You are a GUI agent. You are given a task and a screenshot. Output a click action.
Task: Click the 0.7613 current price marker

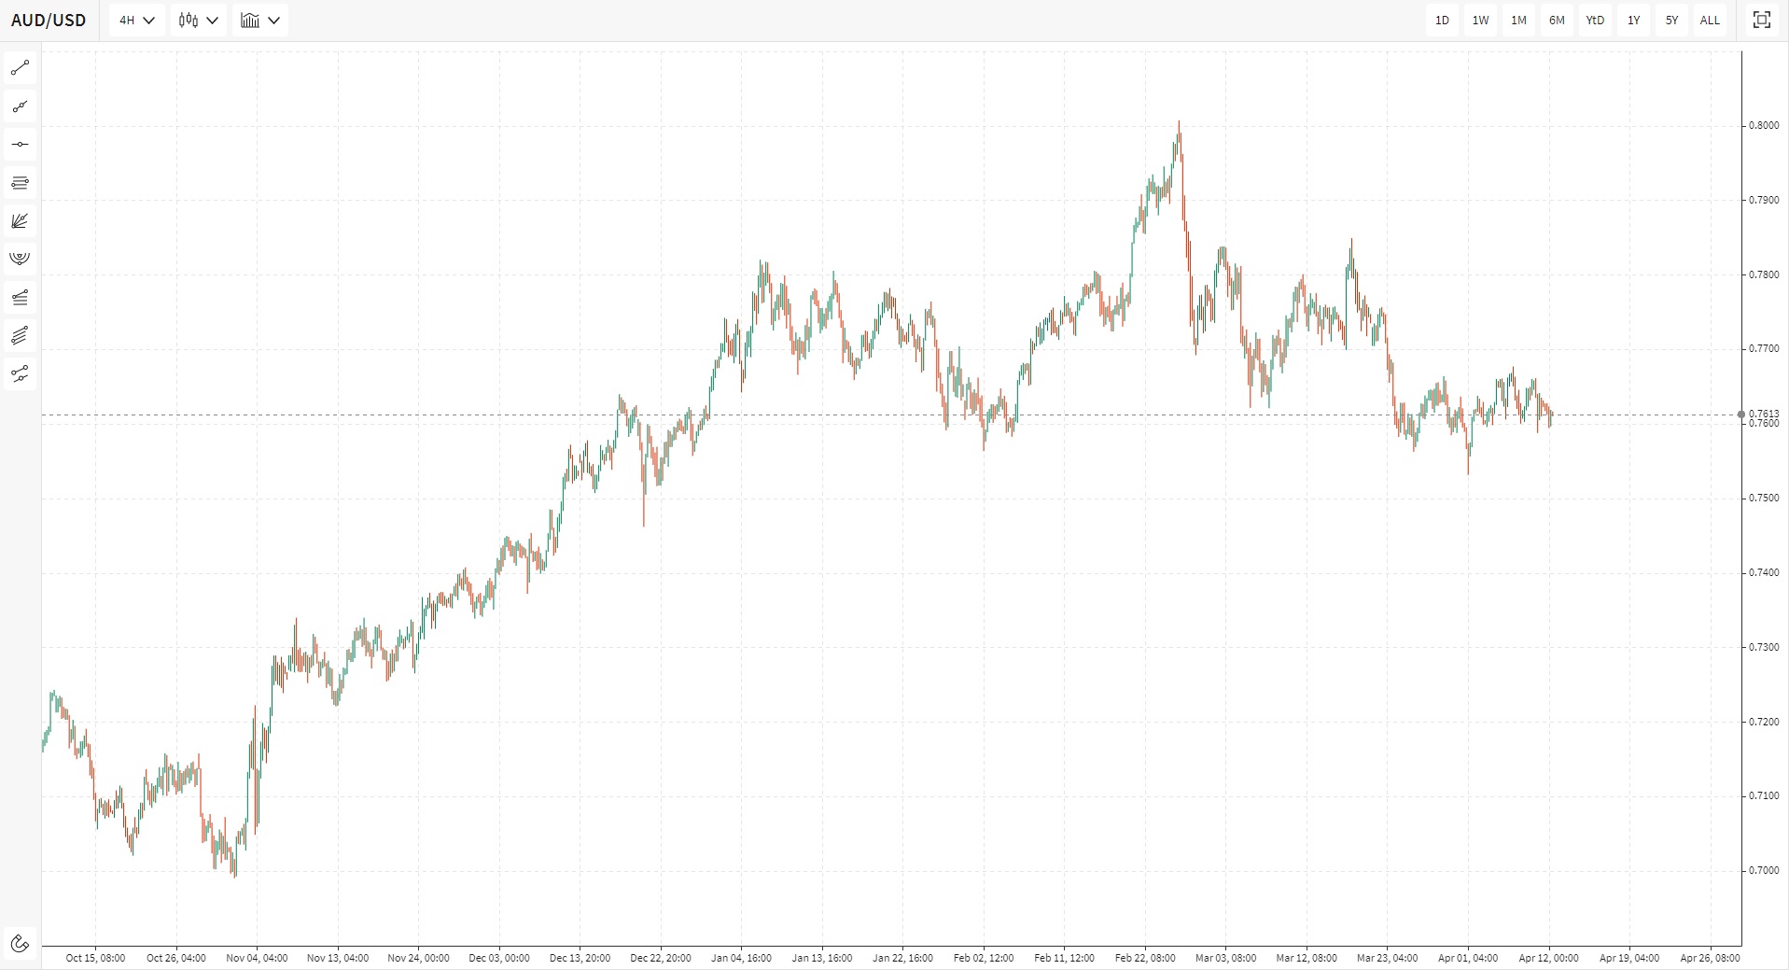pyautogui.click(x=1762, y=414)
